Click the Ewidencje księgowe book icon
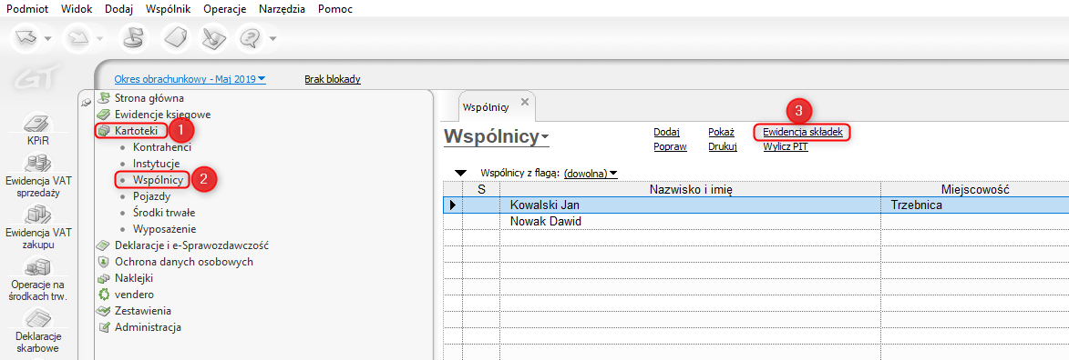This screenshot has width=1069, height=360. pyautogui.click(x=104, y=115)
